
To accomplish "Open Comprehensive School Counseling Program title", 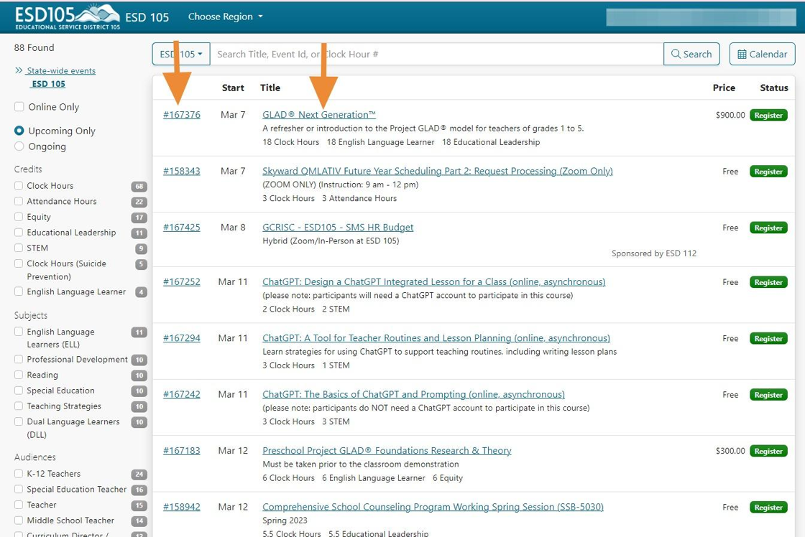I will click(x=433, y=507).
